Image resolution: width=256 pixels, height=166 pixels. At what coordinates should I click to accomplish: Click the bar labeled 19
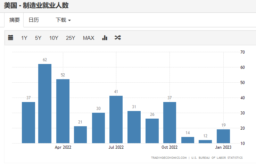[x=223, y=136]
